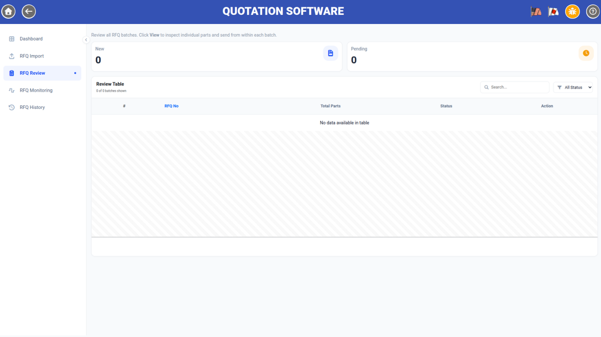
Task: Click the '0 of 0 batches shown' text
Action: click(111, 91)
